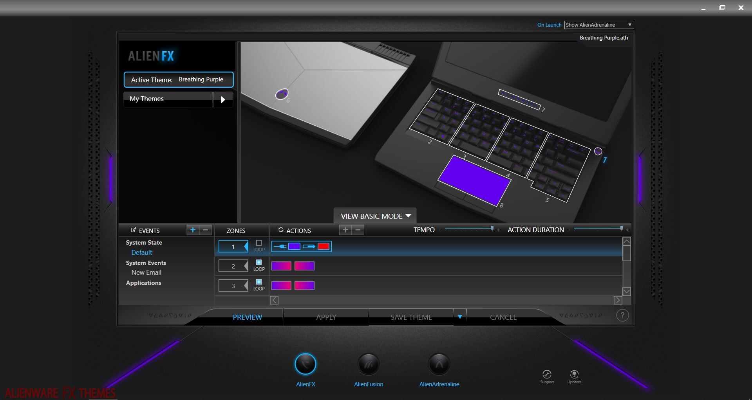Select the System State category
Image resolution: width=752 pixels, height=400 pixels.
pyautogui.click(x=144, y=243)
